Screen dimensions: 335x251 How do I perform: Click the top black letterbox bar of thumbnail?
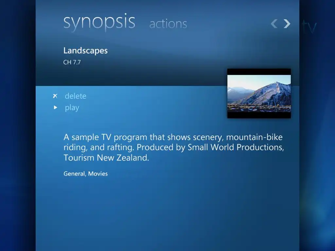click(259, 72)
